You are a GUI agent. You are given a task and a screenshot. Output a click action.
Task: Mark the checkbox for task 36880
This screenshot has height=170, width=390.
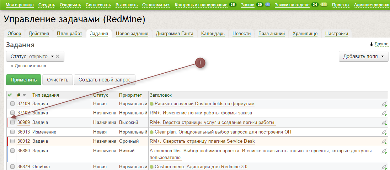pyautogui.click(x=12, y=151)
